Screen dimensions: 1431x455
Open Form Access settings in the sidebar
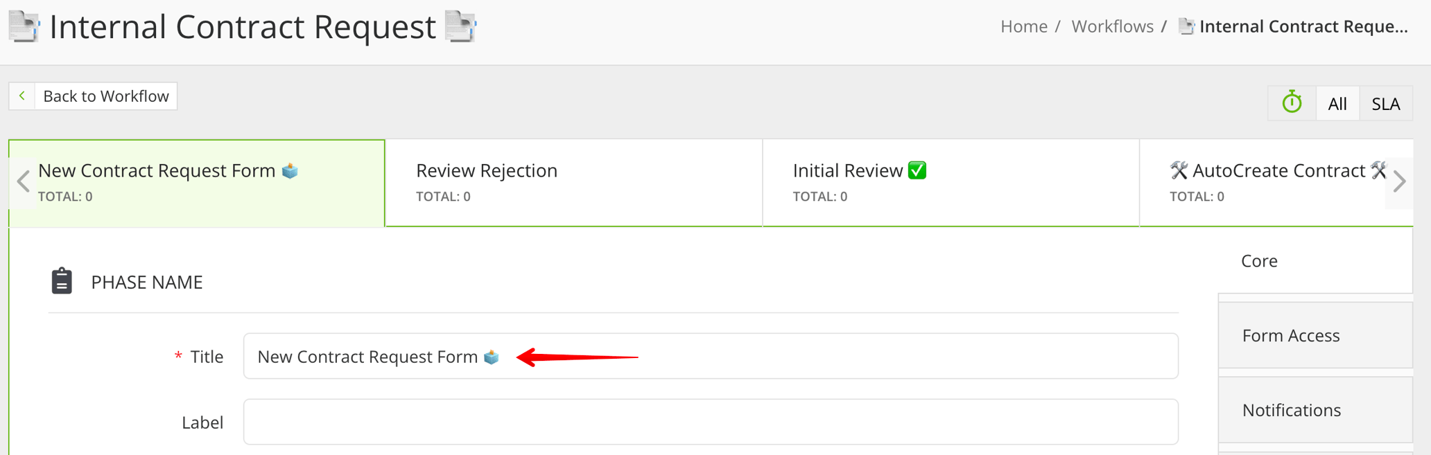(1290, 334)
